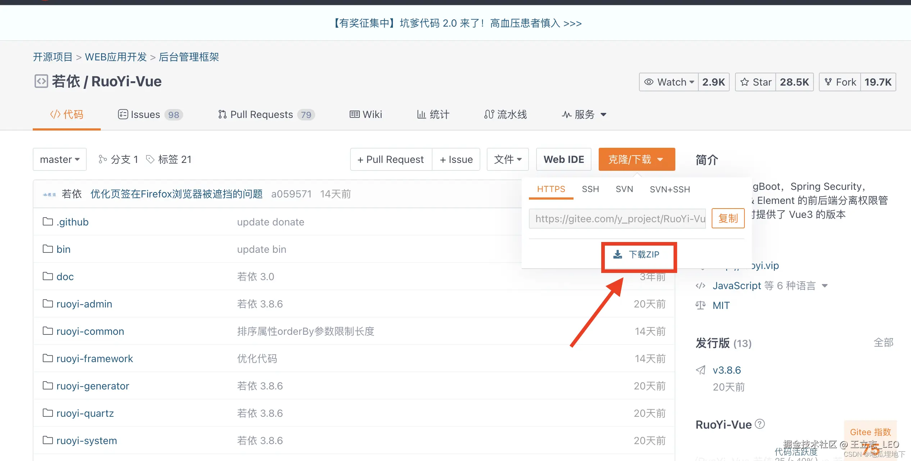
Task: Click the MIT license scale icon
Action: click(x=700, y=305)
